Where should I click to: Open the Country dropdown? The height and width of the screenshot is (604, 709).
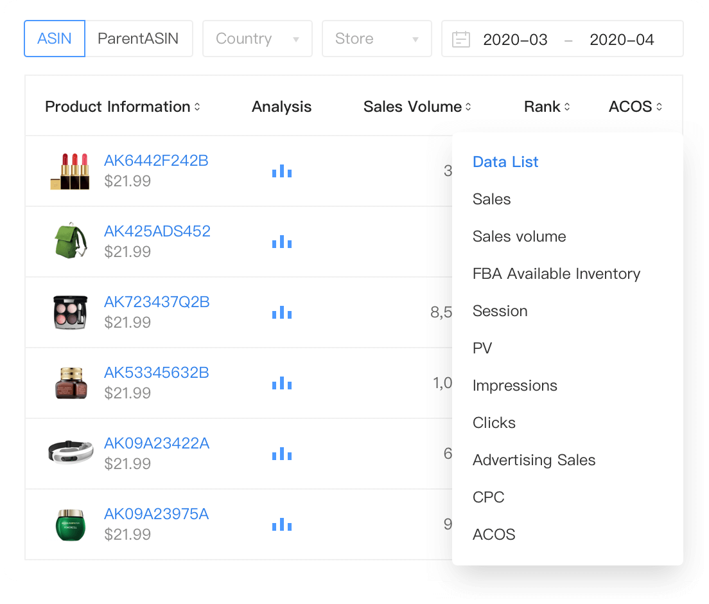[257, 39]
